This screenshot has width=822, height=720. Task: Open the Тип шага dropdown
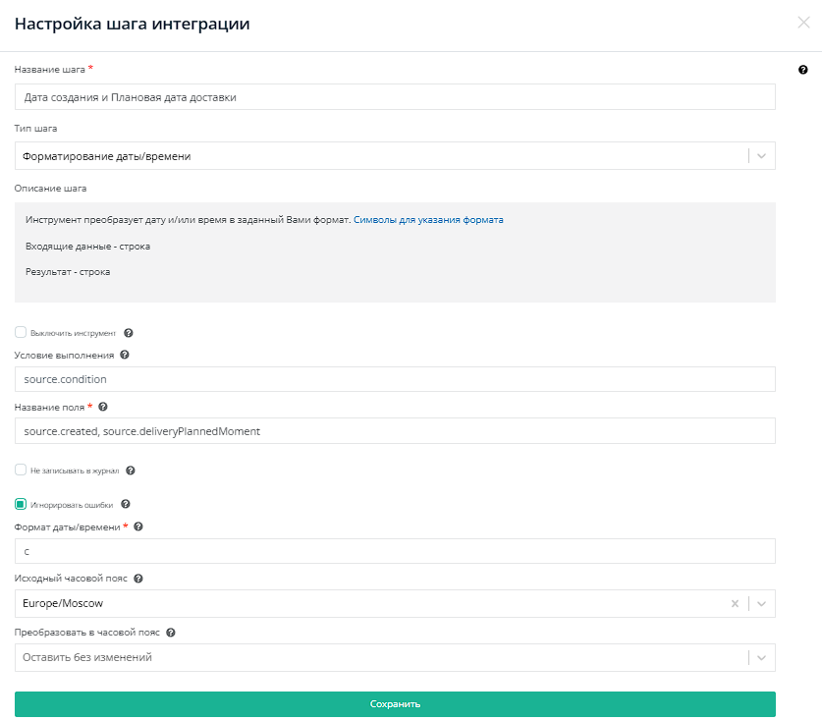click(762, 155)
